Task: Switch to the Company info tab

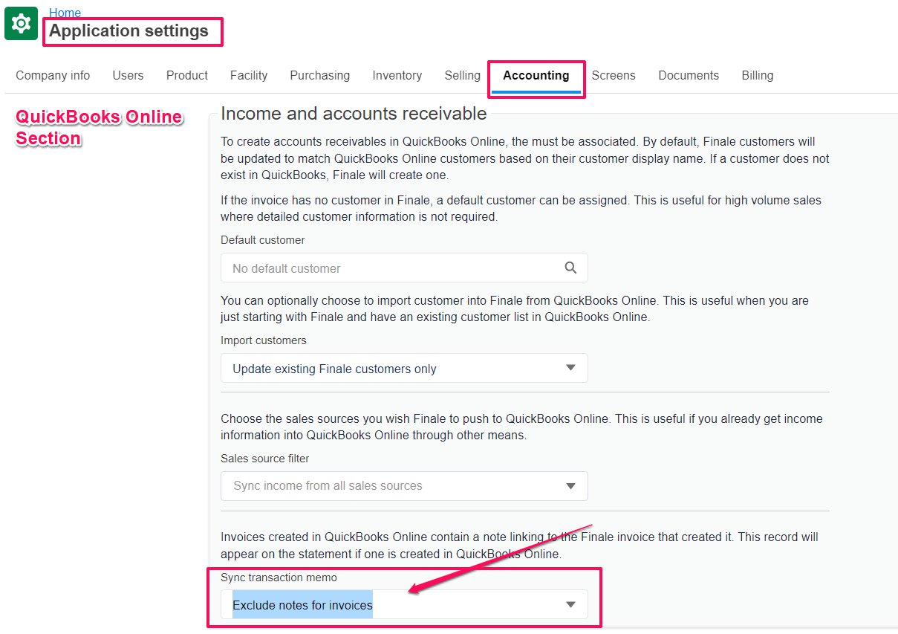Action: pos(53,75)
